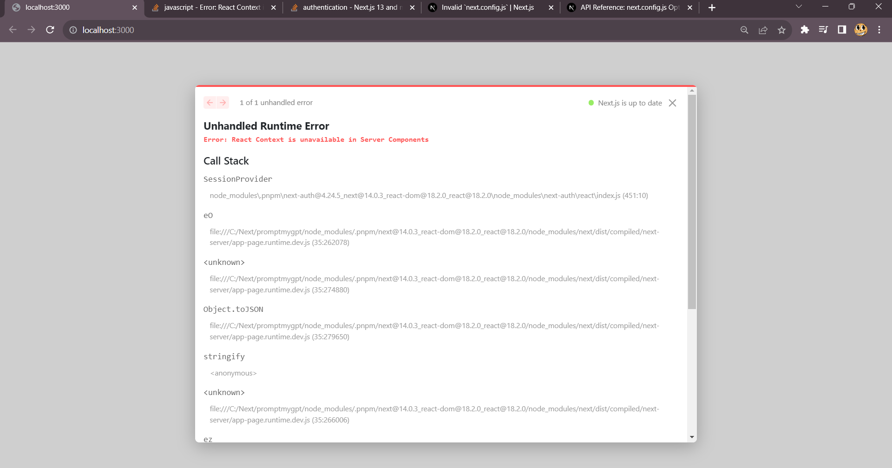Viewport: 892px width, 468px height.
Task: Dismiss the error overlay with the X
Action: 672,103
